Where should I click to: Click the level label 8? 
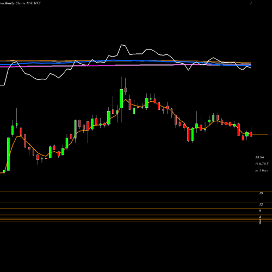[260, 211]
